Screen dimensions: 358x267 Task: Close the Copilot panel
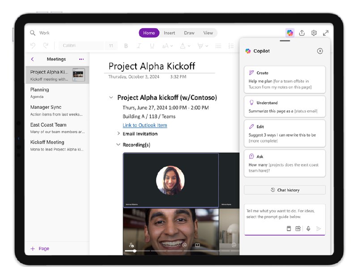pos(320,51)
